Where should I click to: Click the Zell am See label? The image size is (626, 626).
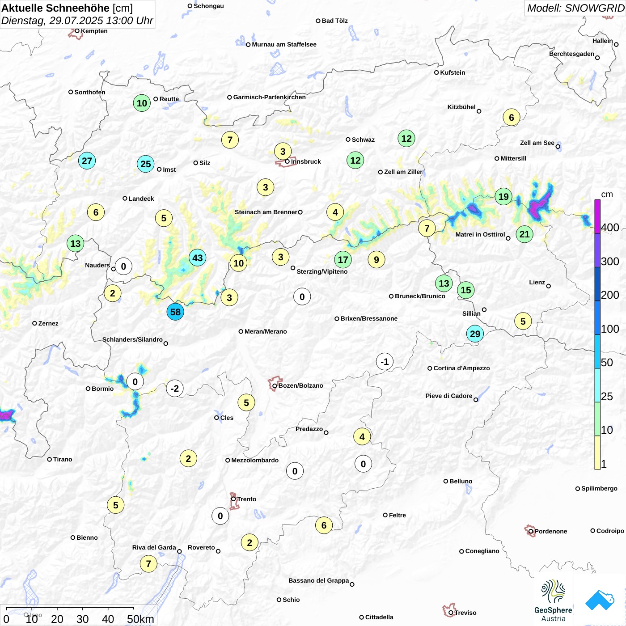[x=537, y=143]
